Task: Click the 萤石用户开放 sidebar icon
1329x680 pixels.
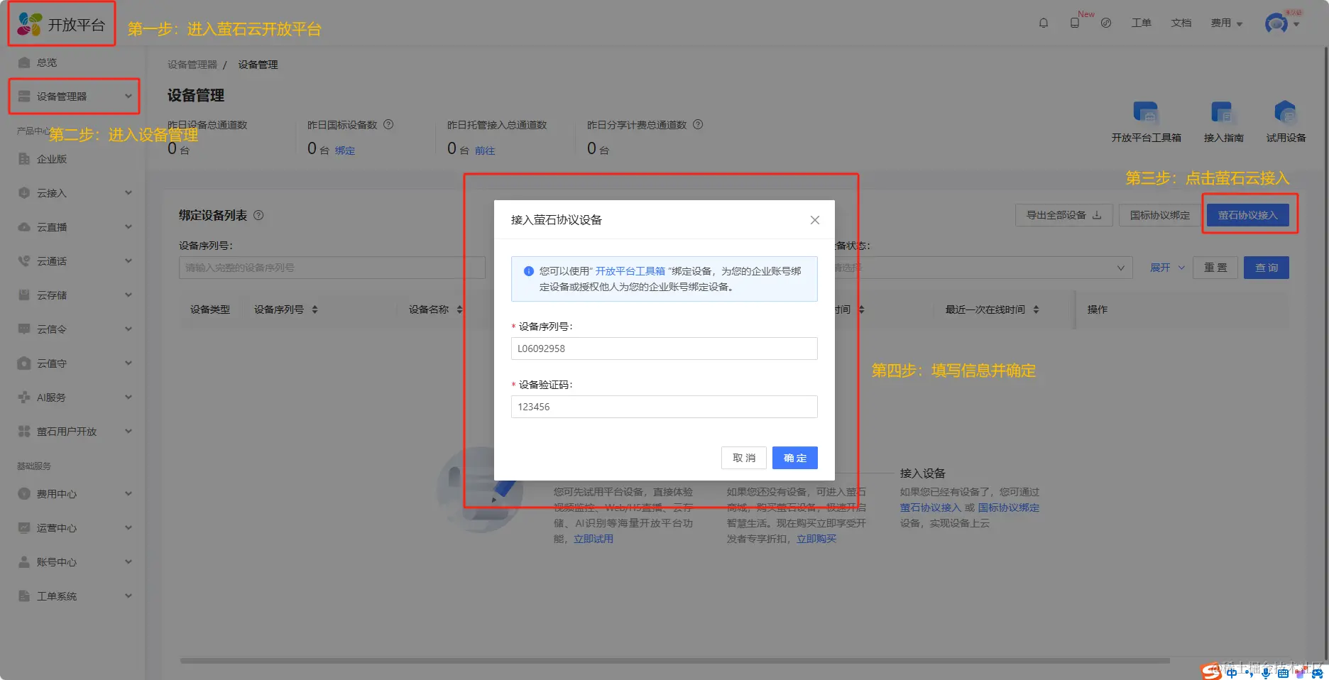Action: (24, 432)
